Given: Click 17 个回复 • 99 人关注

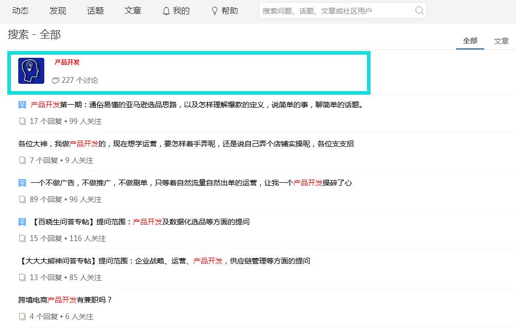Looking at the screenshot, I should (x=66, y=121).
